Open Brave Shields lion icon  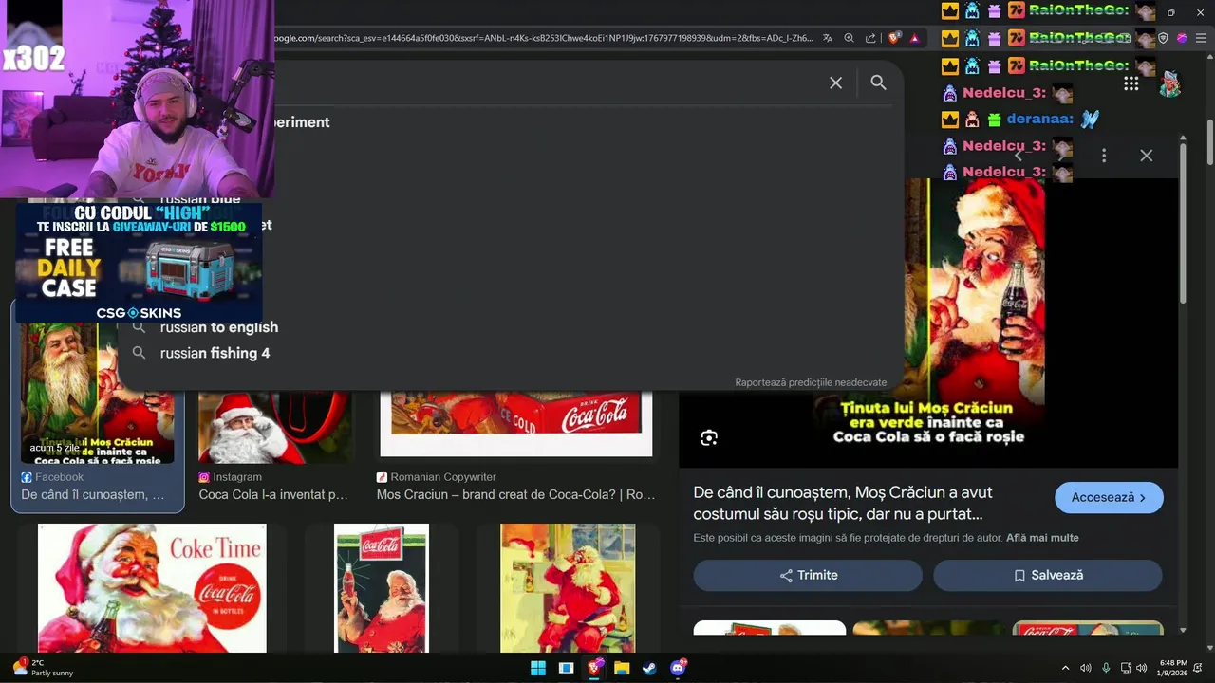(894, 38)
